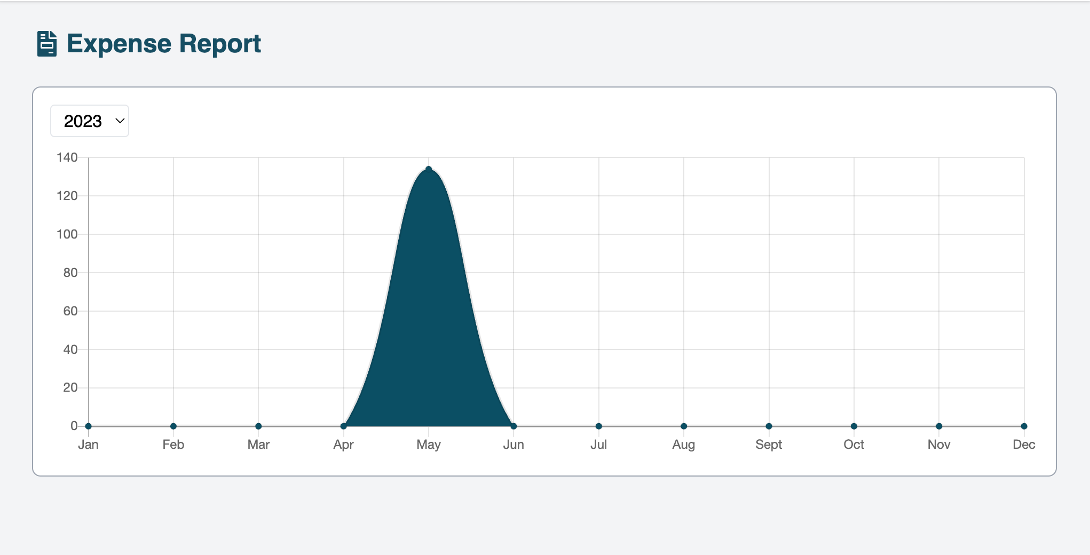This screenshot has height=555, width=1090.
Task: Click the January data point on chart
Action: tap(89, 426)
